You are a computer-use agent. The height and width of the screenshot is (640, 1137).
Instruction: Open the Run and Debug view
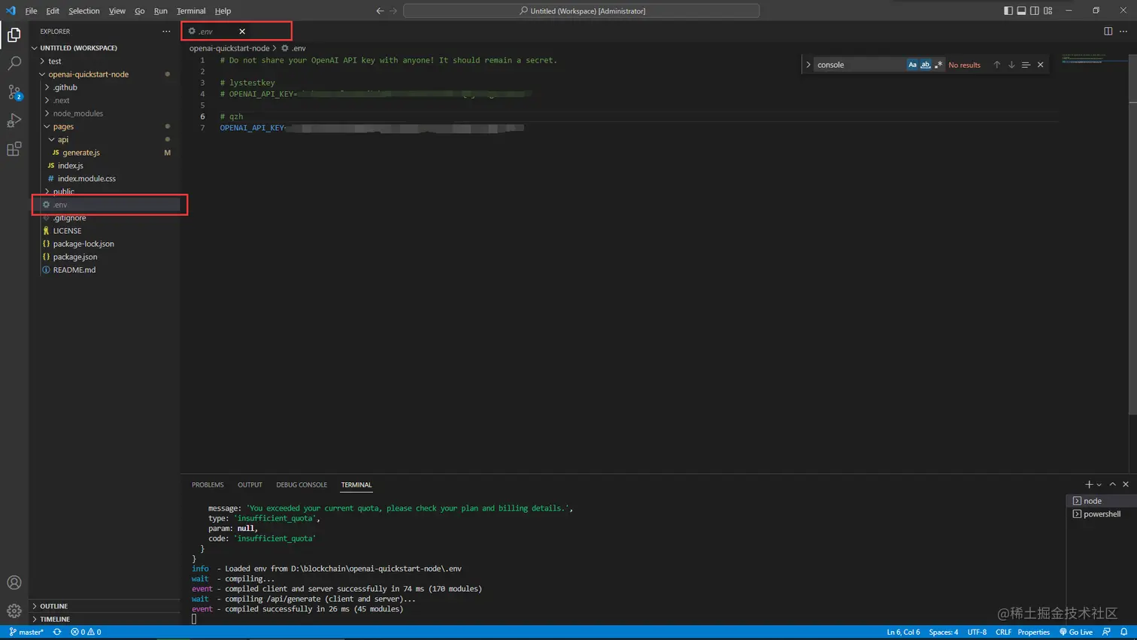pyautogui.click(x=14, y=120)
